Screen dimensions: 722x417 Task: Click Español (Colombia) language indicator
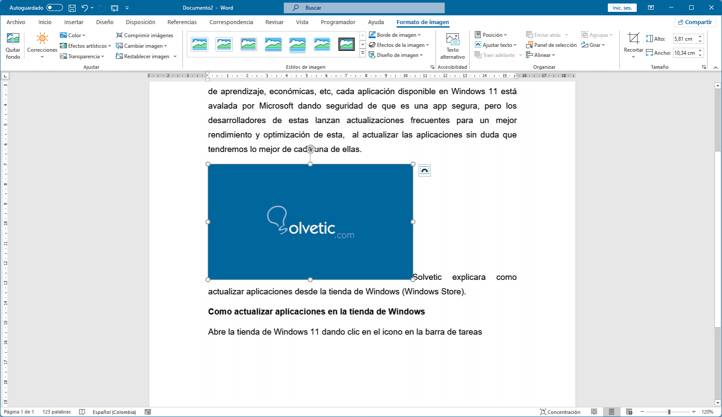[114, 412]
